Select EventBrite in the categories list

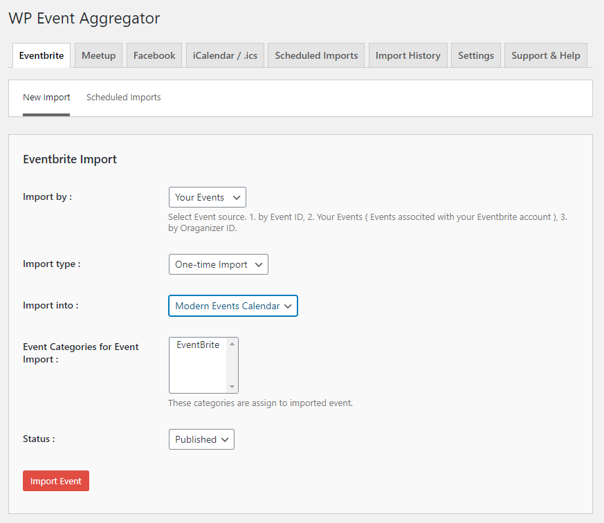click(198, 345)
